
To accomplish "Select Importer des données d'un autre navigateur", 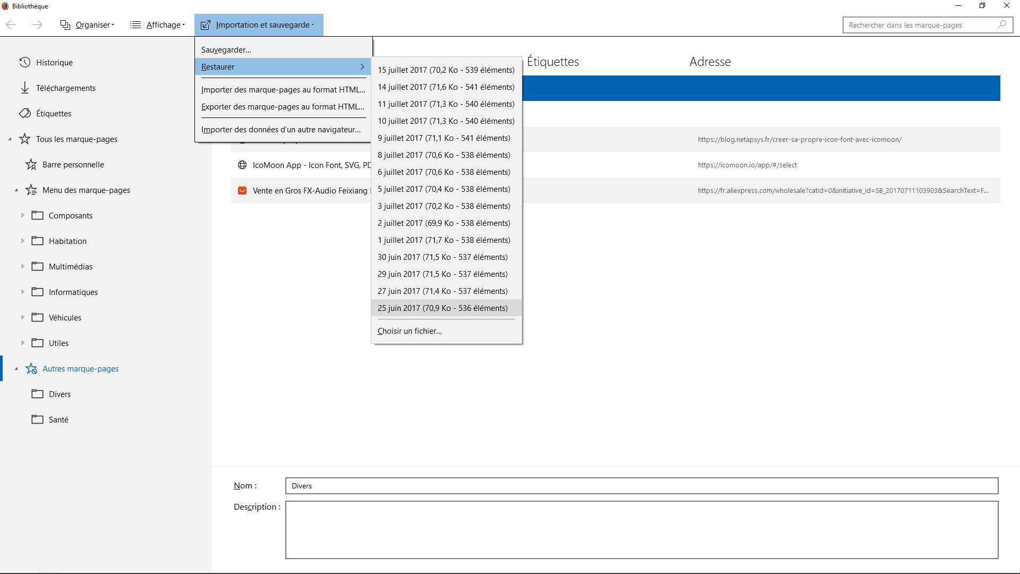I will (283, 129).
